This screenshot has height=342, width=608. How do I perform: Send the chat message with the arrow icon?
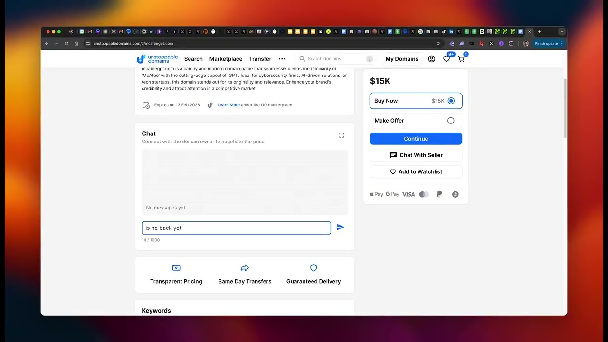pyautogui.click(x=341, y=228)
